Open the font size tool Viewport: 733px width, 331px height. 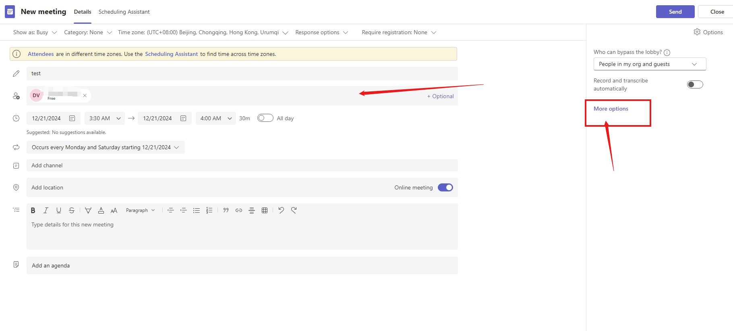coord(114,210)
